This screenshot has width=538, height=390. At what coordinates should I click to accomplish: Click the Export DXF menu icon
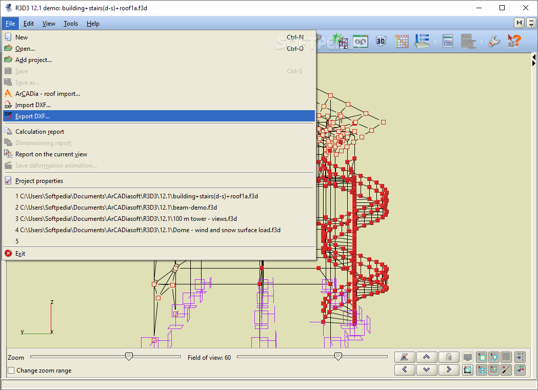(x=8, y=116)
